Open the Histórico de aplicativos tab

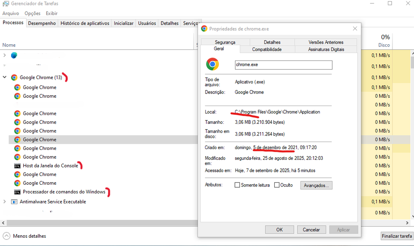(x=85, y=23)
